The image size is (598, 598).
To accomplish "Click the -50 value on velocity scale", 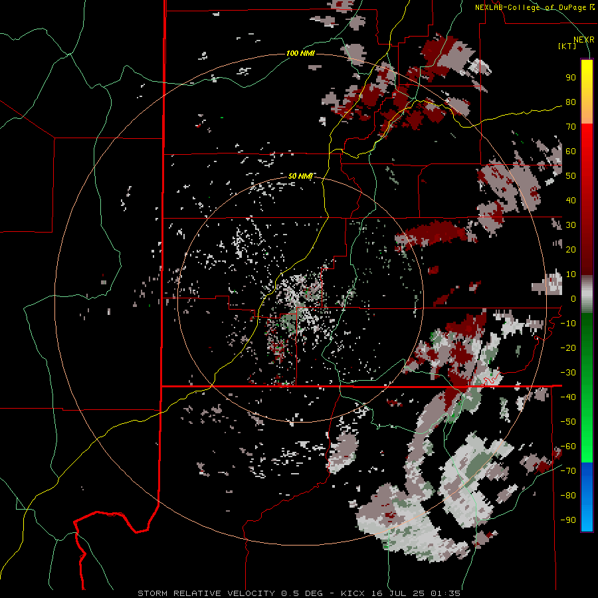I will 568,422.
